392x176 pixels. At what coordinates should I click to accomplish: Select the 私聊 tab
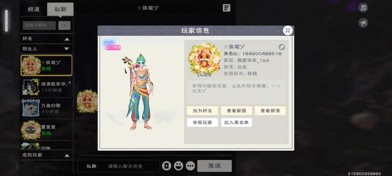coord(60,10)
